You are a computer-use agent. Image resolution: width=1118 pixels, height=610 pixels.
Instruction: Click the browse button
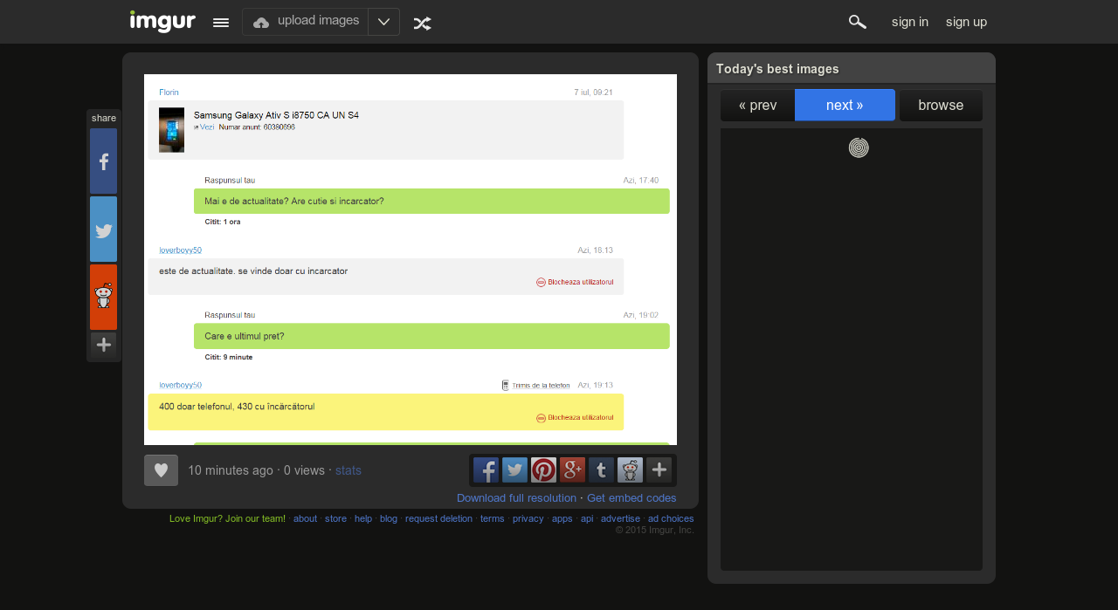pyautogui.click(x=941, y=106)
